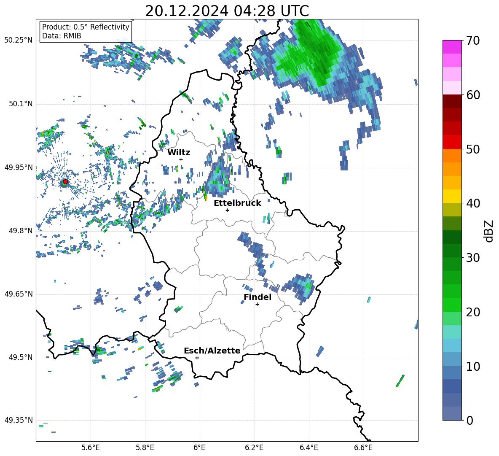Click the 6.4°E longitude label
The height and width of the screenshot is (456, 499).
click(309, 448)
